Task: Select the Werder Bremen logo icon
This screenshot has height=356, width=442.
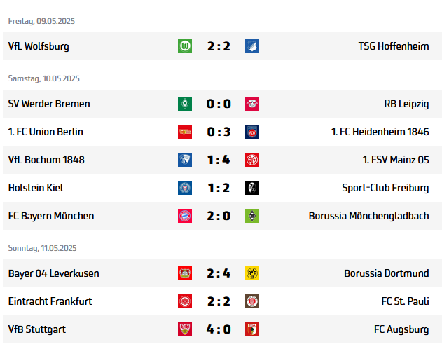Action: (185, 104)
